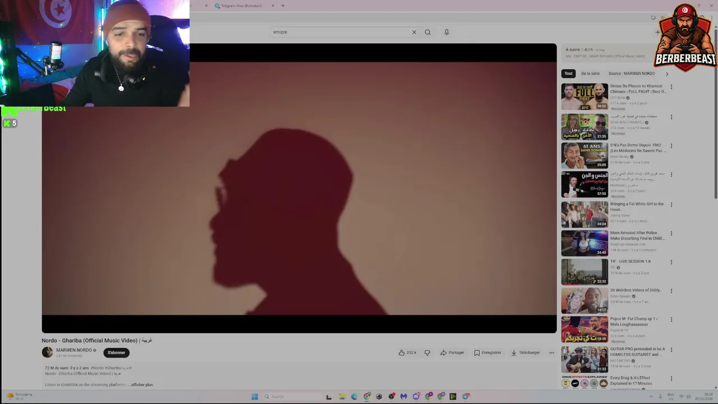Open Bringing a Fat White Girl title

637,206
